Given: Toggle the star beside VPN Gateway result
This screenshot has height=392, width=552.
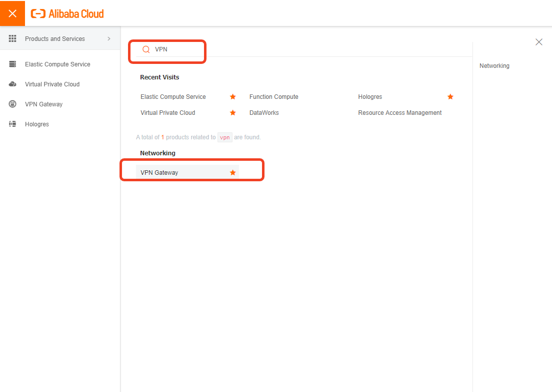Looking at the screenshot, I should pyautogui.click(x=232, y=173).
